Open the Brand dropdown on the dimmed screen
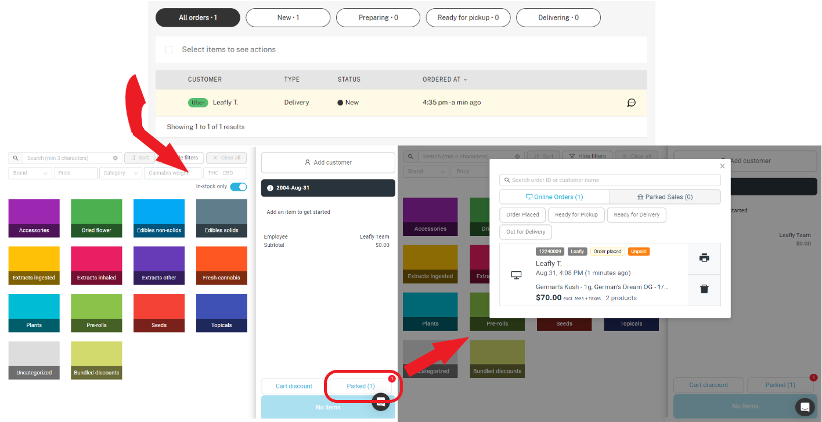822x422 pixels. coord(425,172)
